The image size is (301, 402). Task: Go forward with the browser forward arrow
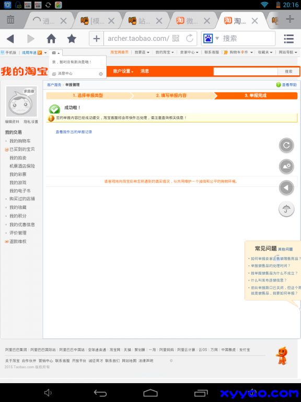[x=31, y=39]
